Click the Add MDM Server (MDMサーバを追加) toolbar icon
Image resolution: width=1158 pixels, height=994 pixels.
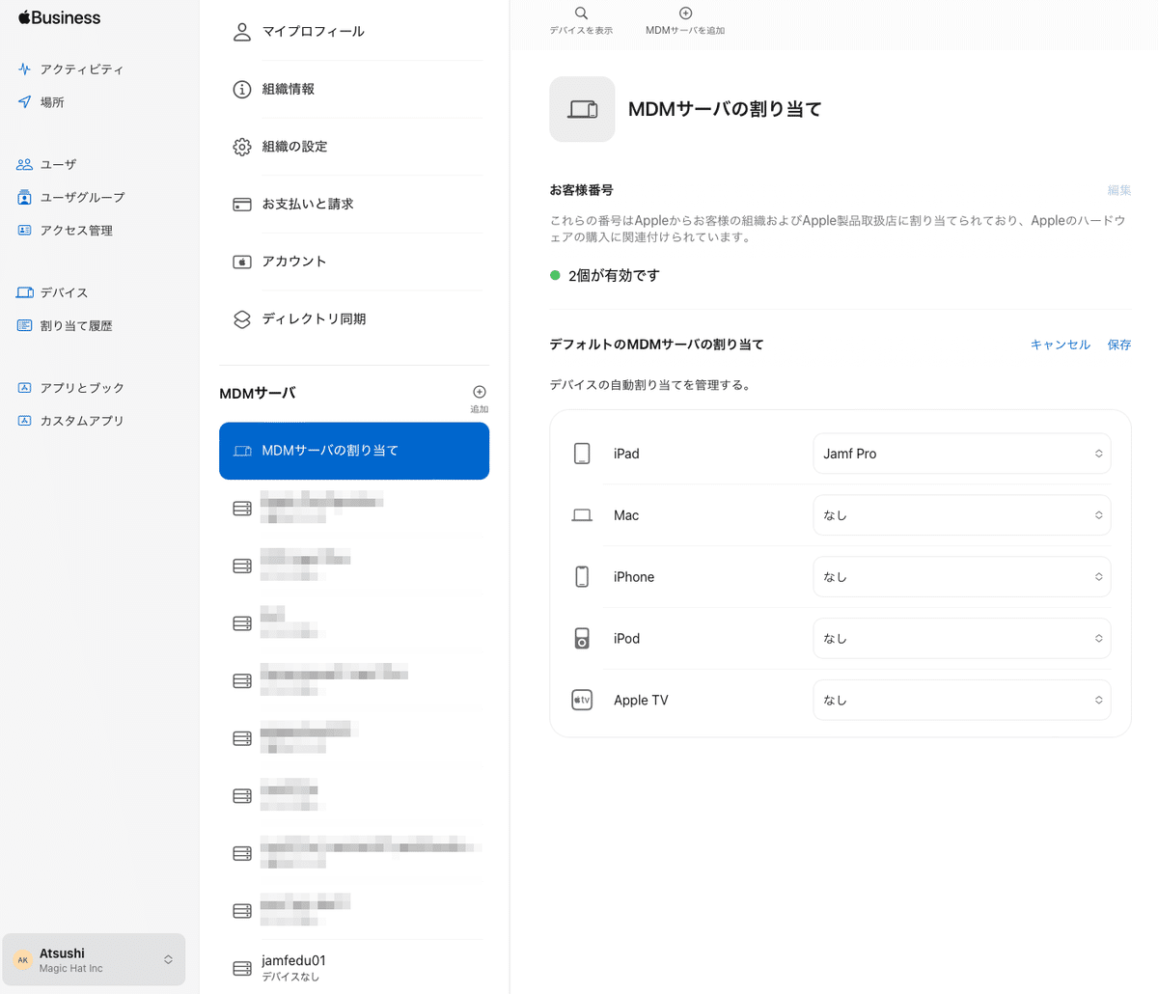(685, 14)
